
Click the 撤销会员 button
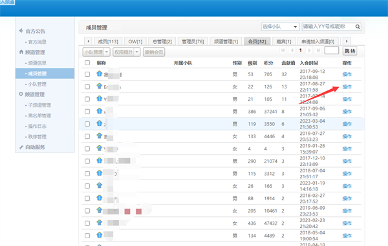[154, 52]
